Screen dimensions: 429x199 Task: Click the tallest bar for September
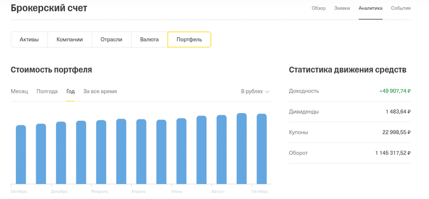click(x=242, y=148)
